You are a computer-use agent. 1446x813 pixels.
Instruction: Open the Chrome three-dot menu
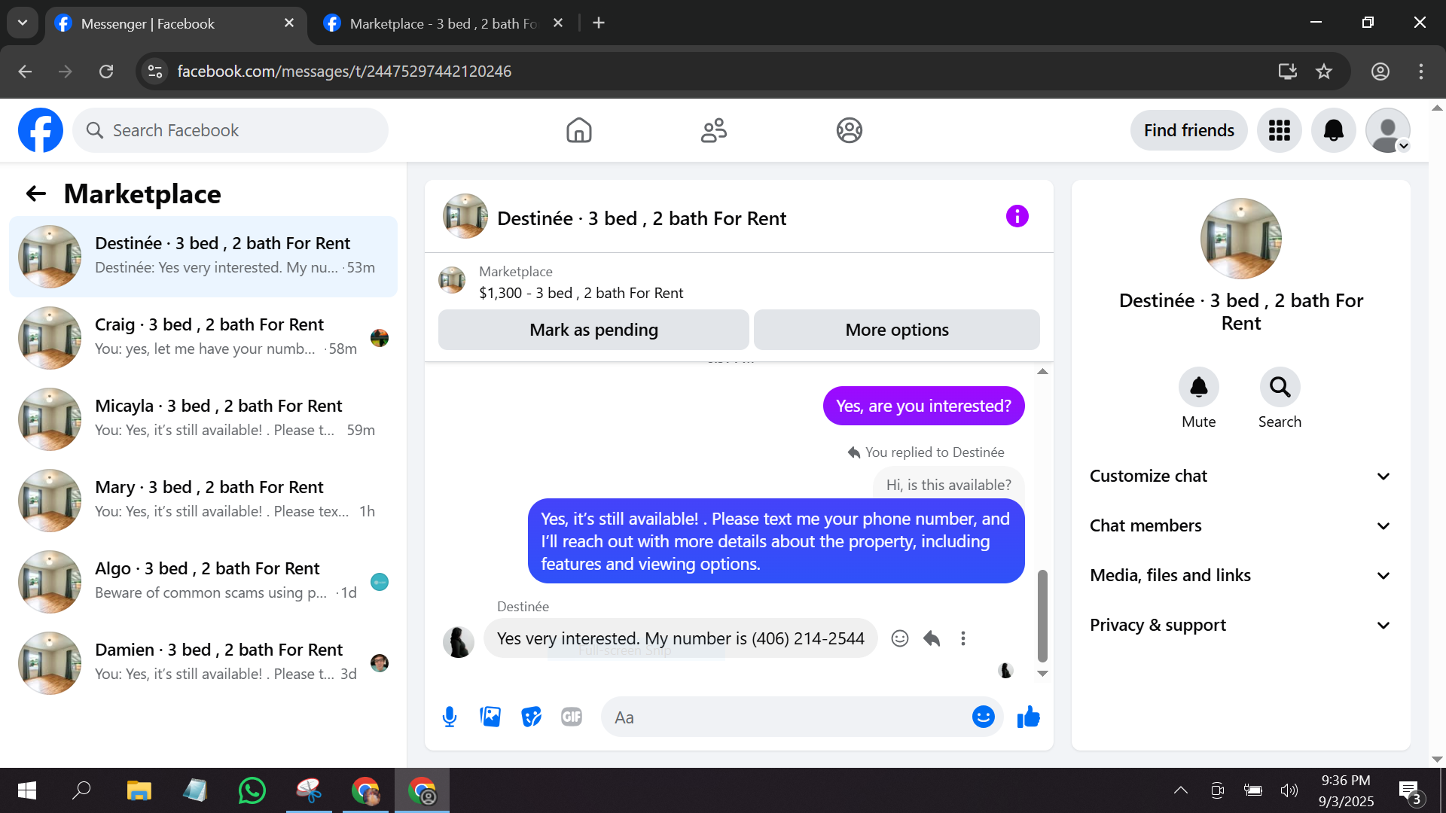click(1421, 72)
